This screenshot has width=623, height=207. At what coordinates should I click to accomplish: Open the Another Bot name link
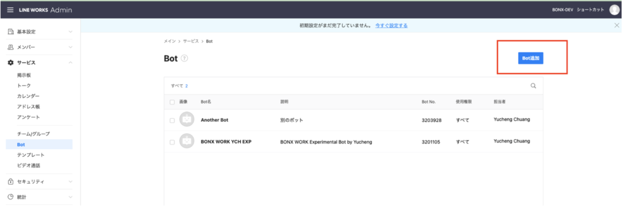[214, 120]
